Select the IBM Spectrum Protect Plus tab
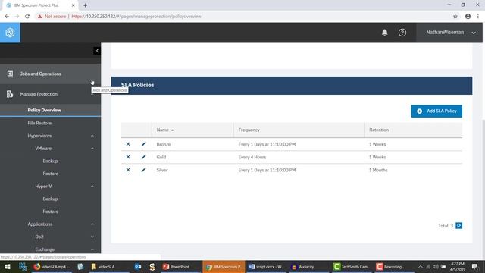Viewport: 485px width, 273px height. (x=40, y=5)
